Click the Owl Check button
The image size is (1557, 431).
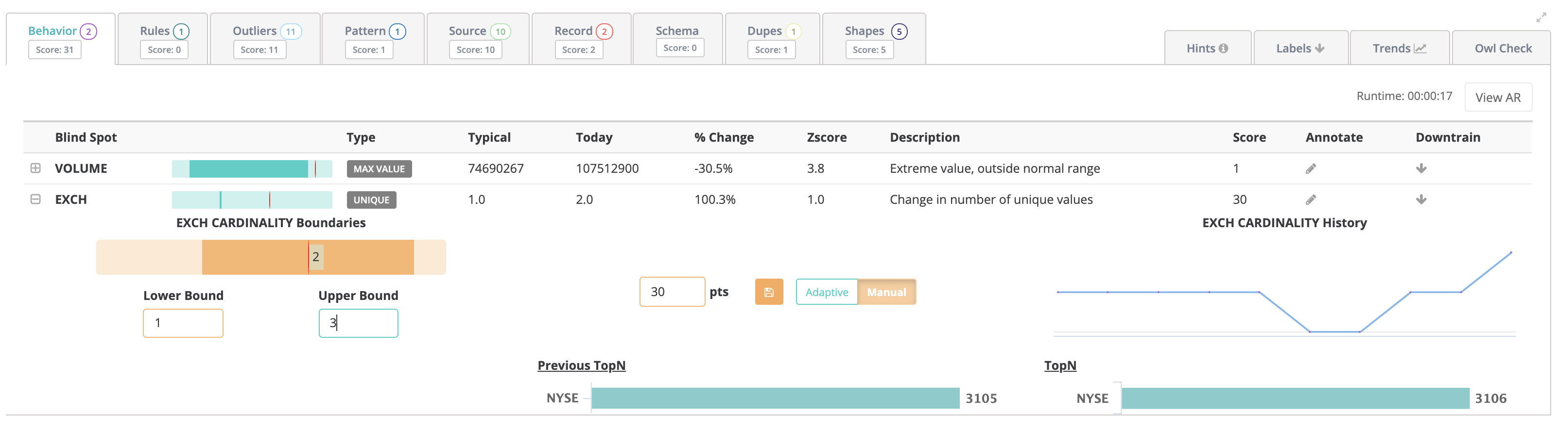[x=1502, y=48]
